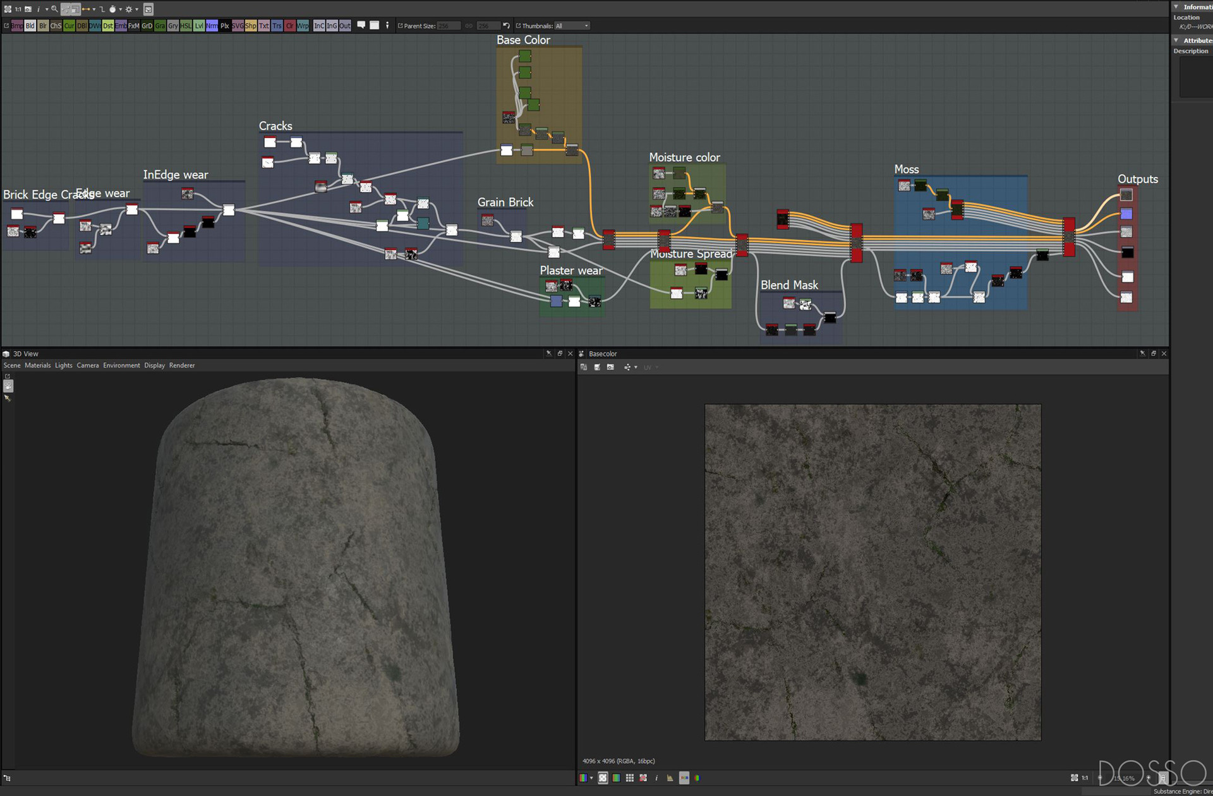This screenshot has width=1213, height=796.
Task: Toggle tiling grid in 2D view
Action: 630,778
